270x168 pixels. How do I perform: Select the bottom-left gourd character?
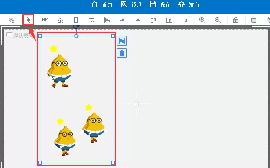65,137
